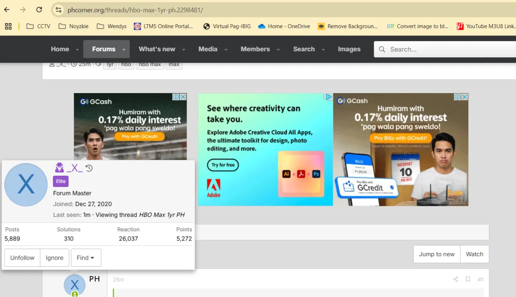Click the share icon on post #1
The image size is (516, 297).
(456, 279)
